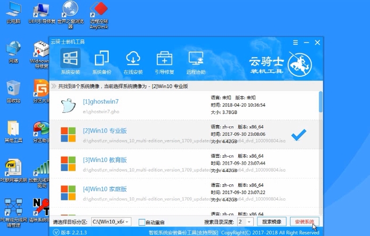
Task: Open the 系统安装 tab
Action: point(70,62)
